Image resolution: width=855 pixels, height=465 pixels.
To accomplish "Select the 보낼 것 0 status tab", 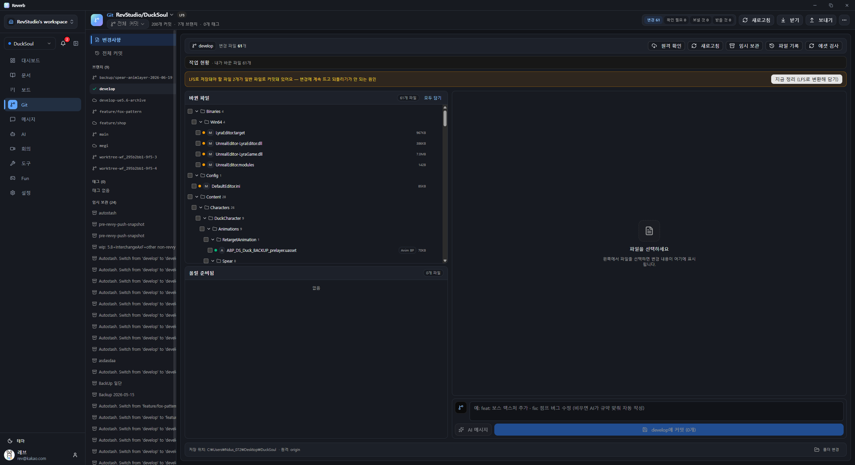I will (x=701, y=20).
